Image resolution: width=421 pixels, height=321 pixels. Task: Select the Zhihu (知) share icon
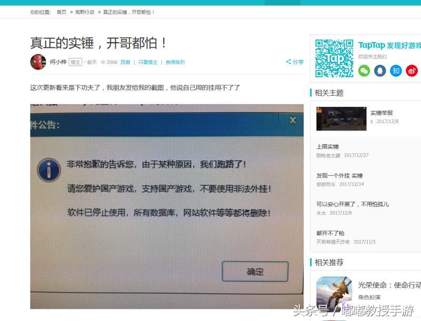pos(395,70)
